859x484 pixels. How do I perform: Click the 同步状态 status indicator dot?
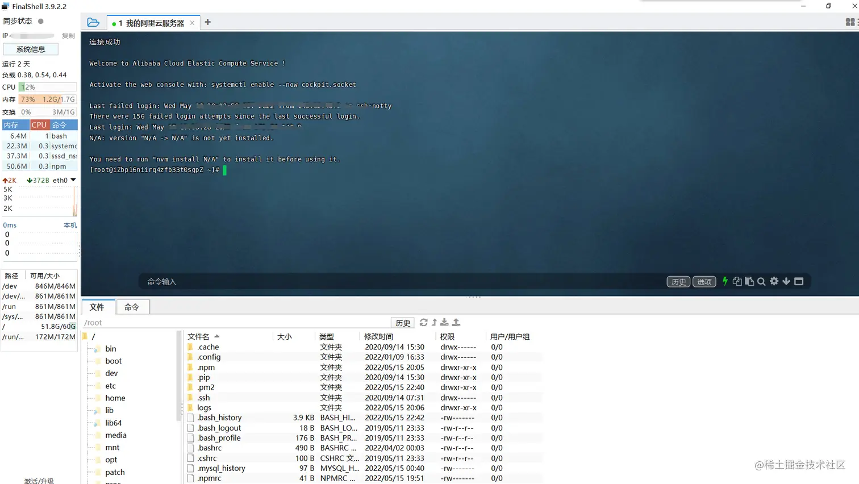(x=40, y=21)
